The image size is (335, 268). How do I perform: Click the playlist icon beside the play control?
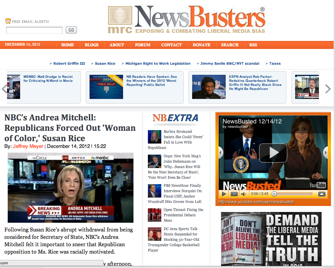click(234, 194)
